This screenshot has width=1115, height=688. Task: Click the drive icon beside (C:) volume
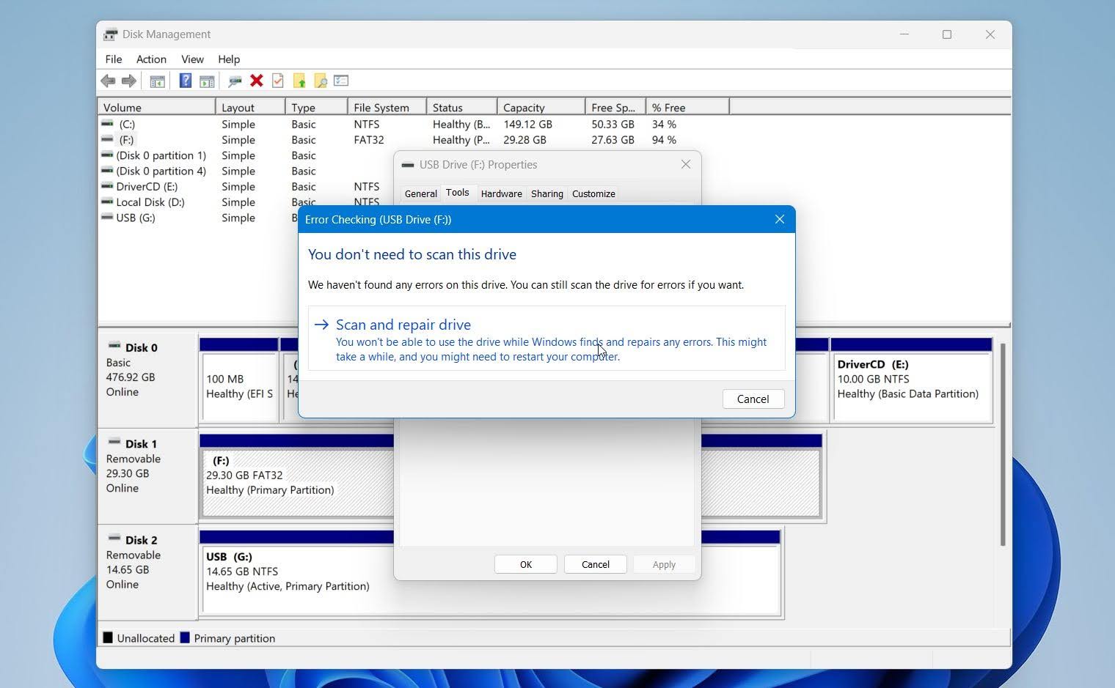108,124
